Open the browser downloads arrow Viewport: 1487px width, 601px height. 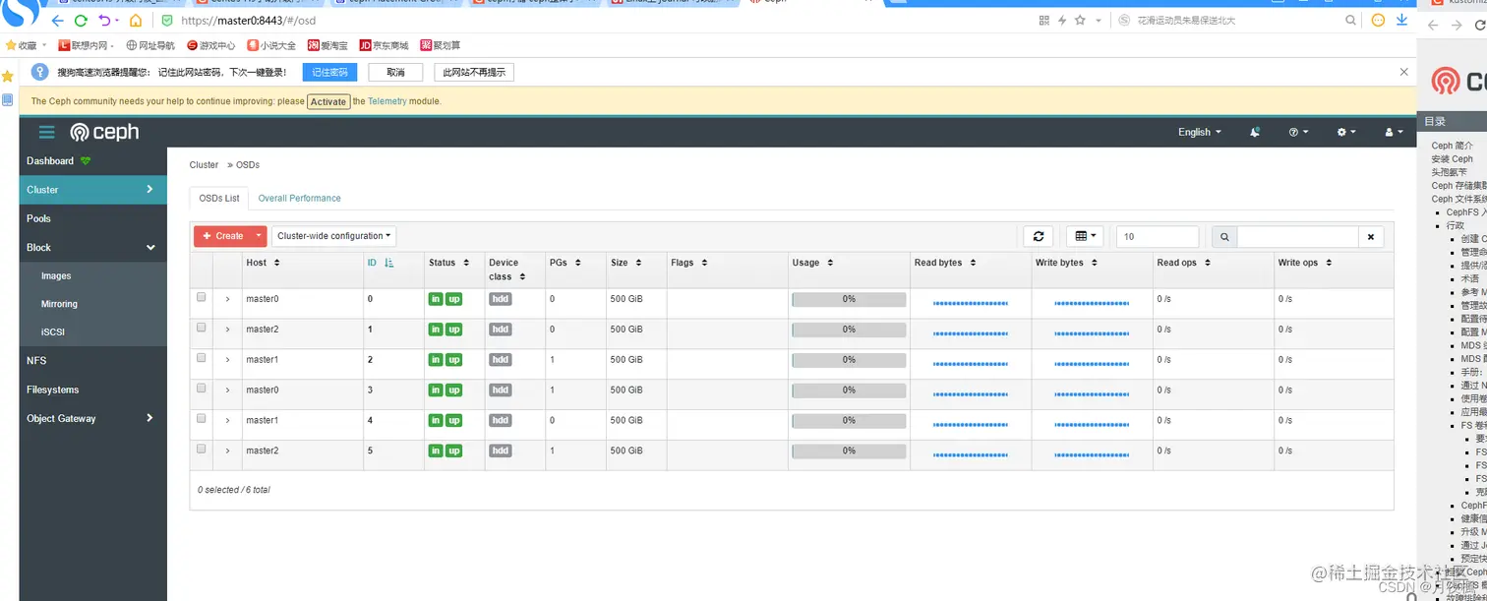[x=1402, y=20]
